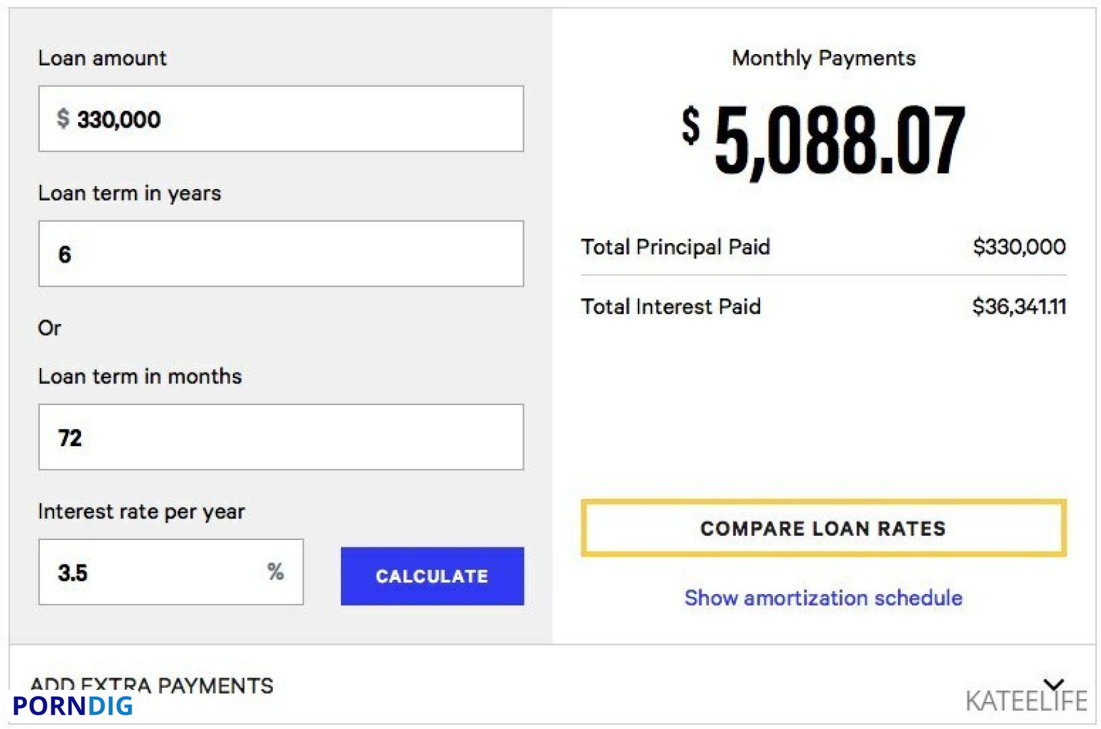Open COMPARE LOAN RATES
Screen dimensions: 1101x729
coord(824,528)
